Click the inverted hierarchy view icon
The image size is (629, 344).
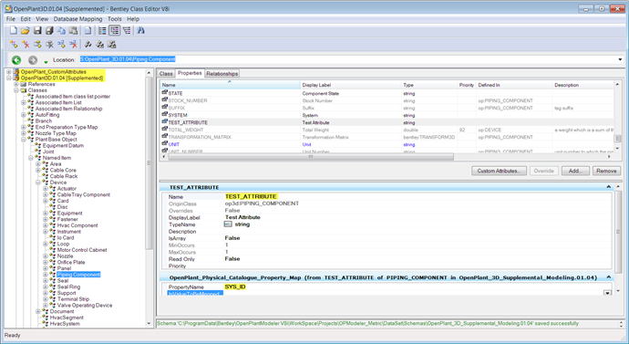pyautogui.click(x=127, y=30)
